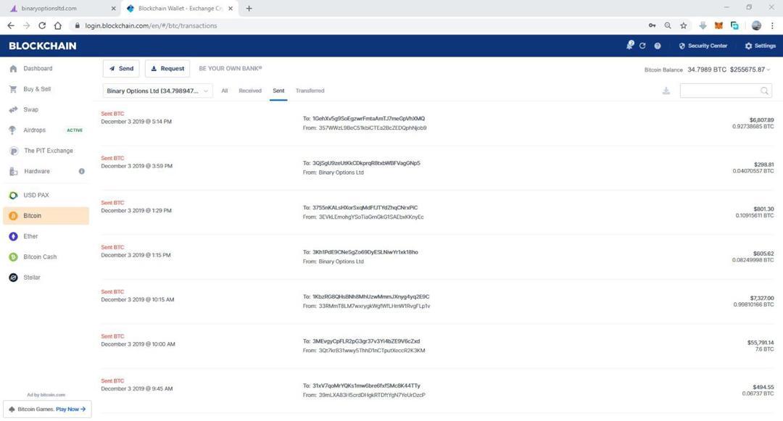Click the browser home icon
783x421 pixels.
pos(58,25)
